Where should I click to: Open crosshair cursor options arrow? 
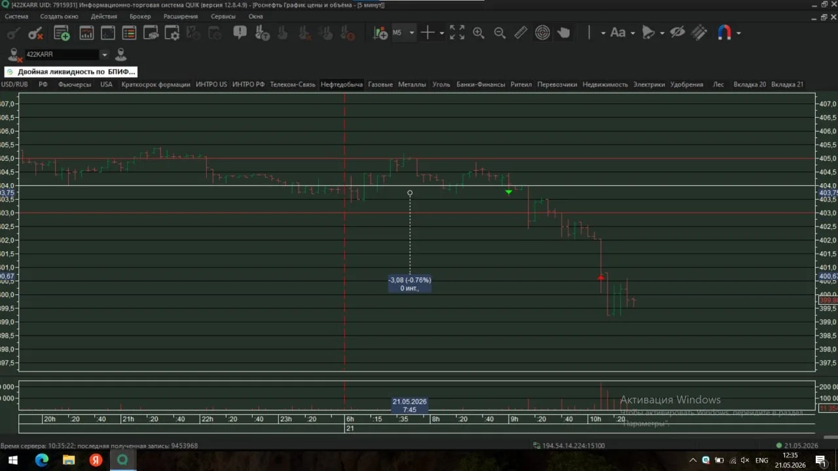pos(442,33)
